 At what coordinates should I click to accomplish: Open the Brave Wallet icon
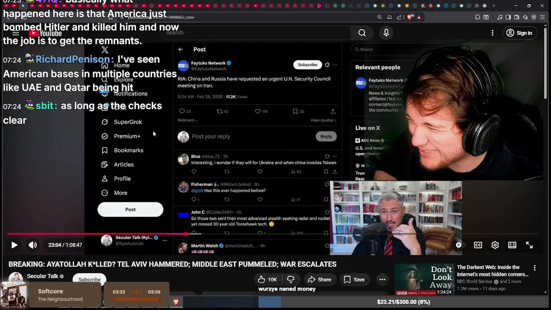517,17
